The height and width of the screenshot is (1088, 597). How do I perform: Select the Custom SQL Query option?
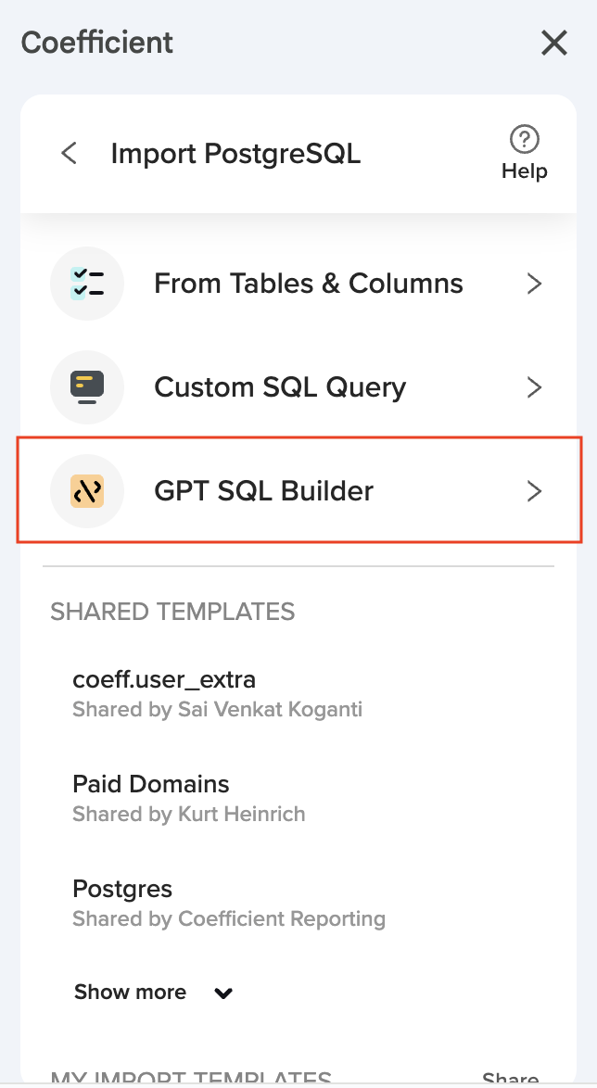pos(280,387)
